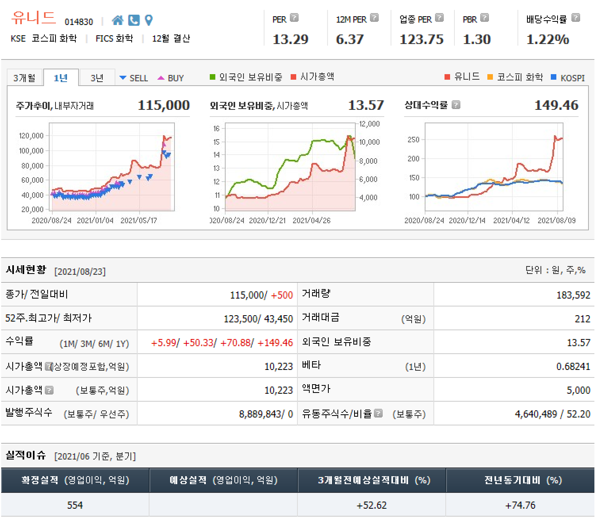Screen dimensions: 596x521
Task: Click red 시가총액 legend swatch
Action: click(293, 77)
